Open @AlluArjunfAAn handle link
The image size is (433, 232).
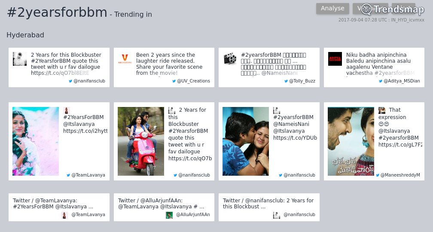[x=193, y=215]
